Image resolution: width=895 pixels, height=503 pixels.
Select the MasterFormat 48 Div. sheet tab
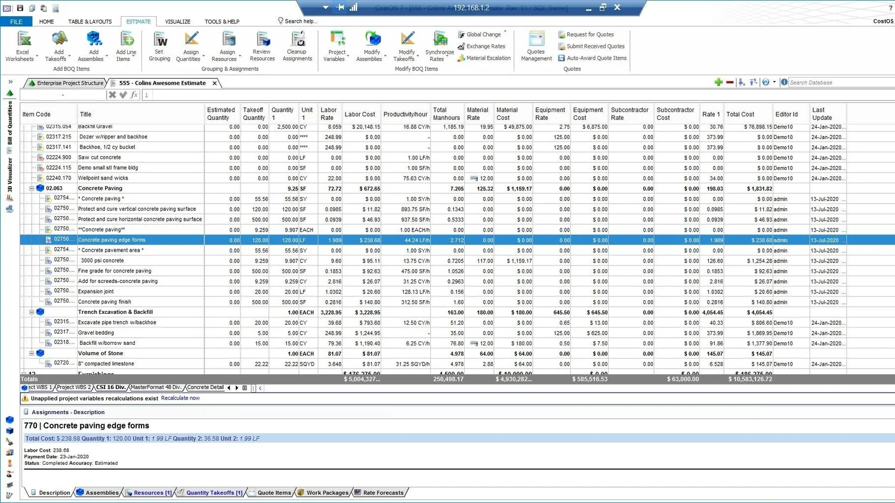click(x=156, y=387)
